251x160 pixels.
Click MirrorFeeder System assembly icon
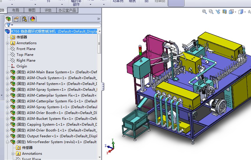point(13,142)
